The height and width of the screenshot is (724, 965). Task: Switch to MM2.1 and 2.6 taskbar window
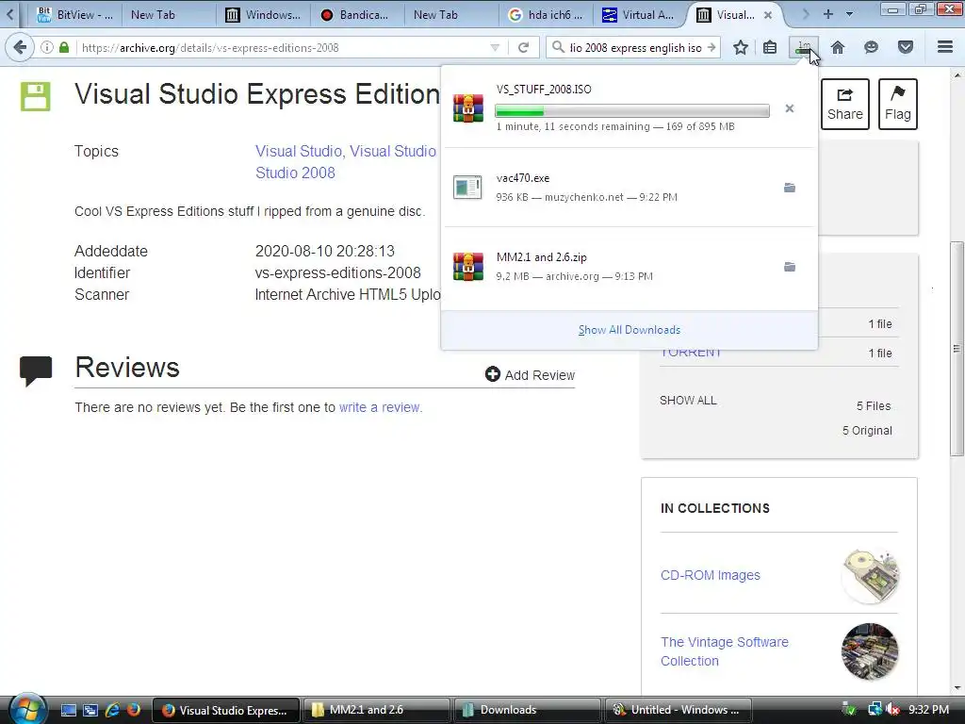pyautogui.click(x=375, y=710)
